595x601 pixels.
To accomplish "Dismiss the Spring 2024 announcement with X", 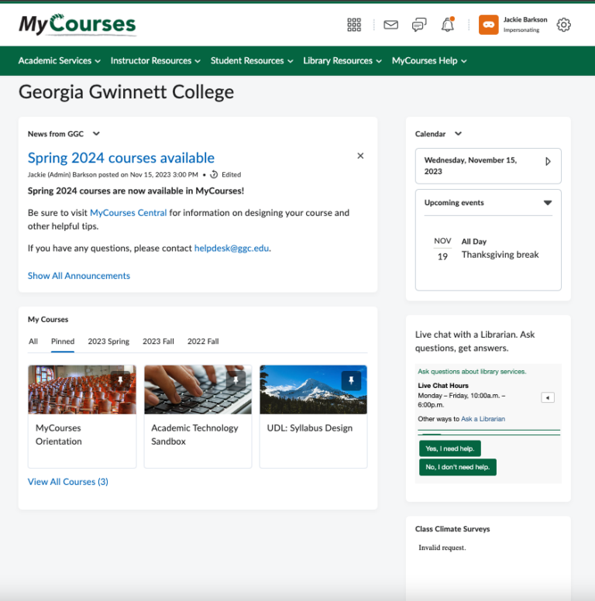I will tap(360, 156).
